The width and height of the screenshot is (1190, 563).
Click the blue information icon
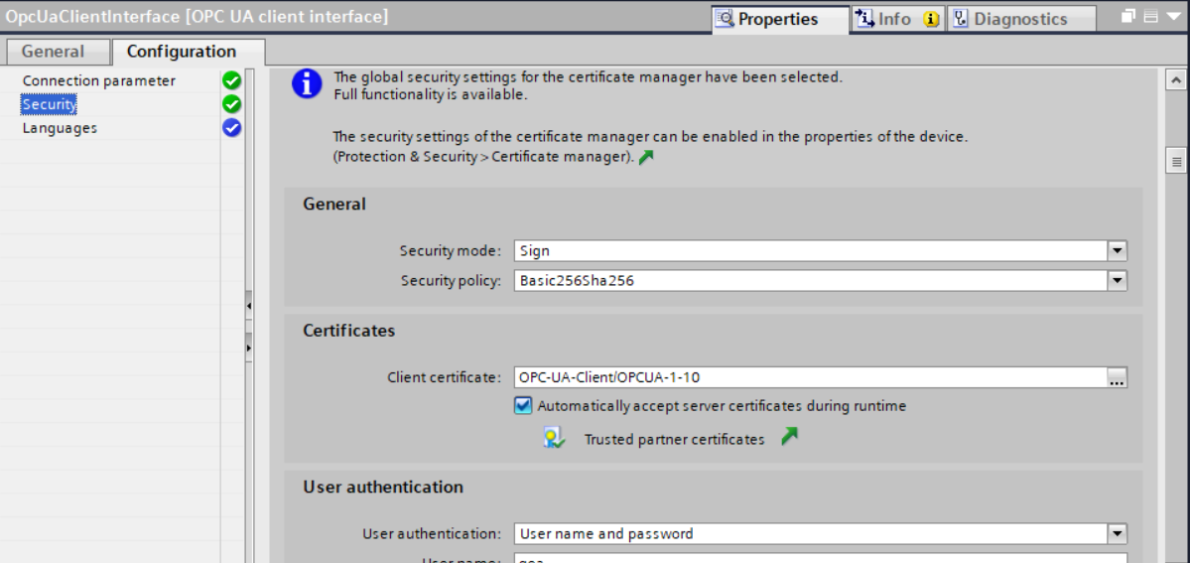point(307,84)
